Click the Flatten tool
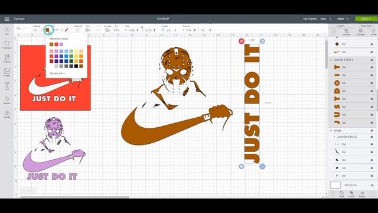This screenshot has width=378, height=213. 362,194
